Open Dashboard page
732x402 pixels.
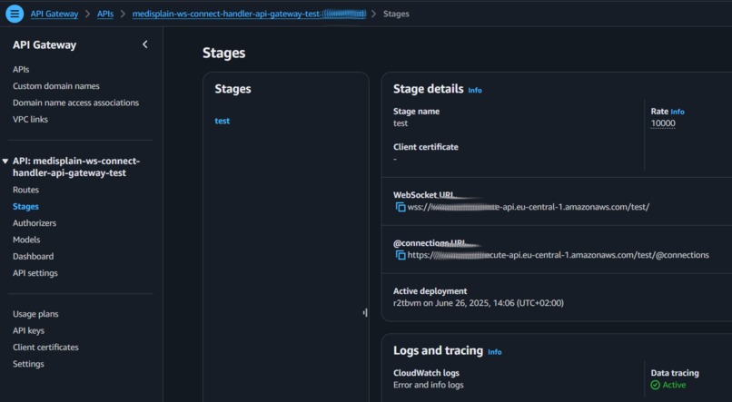(x=33, y=257)
